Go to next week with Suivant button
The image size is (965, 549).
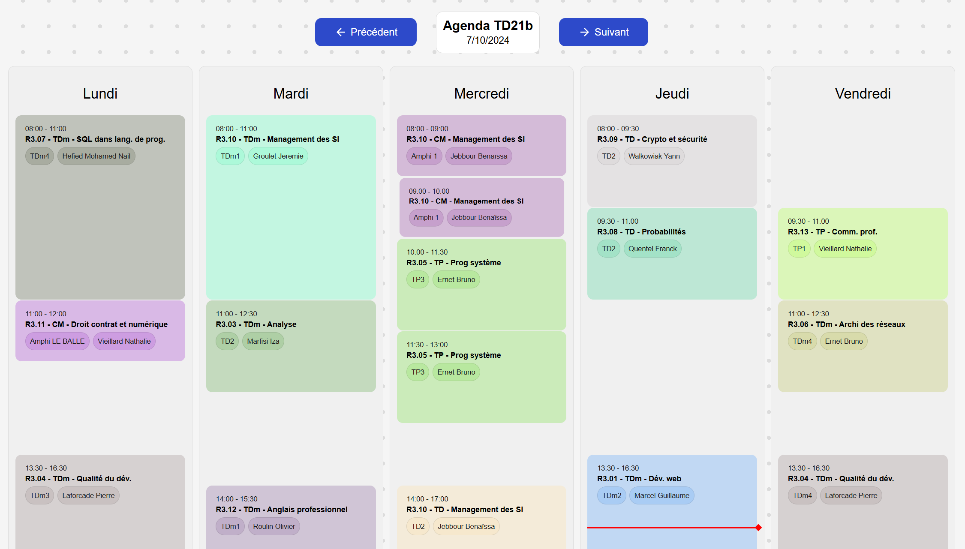pos(603,32)
